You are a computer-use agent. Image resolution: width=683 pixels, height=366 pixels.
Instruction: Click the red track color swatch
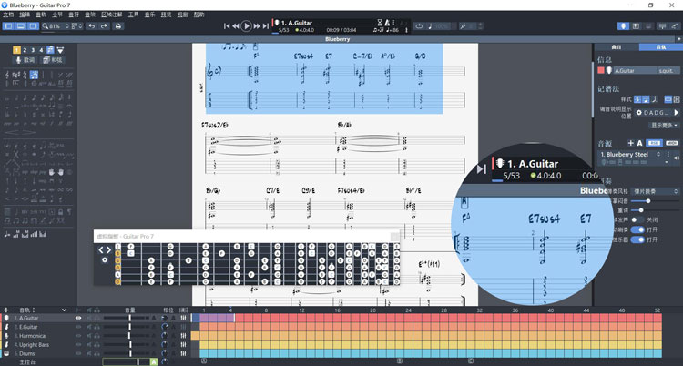tap(601, 70)
